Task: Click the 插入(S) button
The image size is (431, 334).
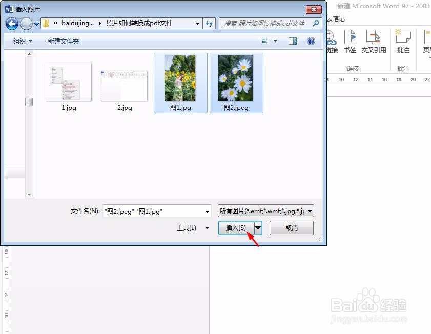Action: (236, 227)
